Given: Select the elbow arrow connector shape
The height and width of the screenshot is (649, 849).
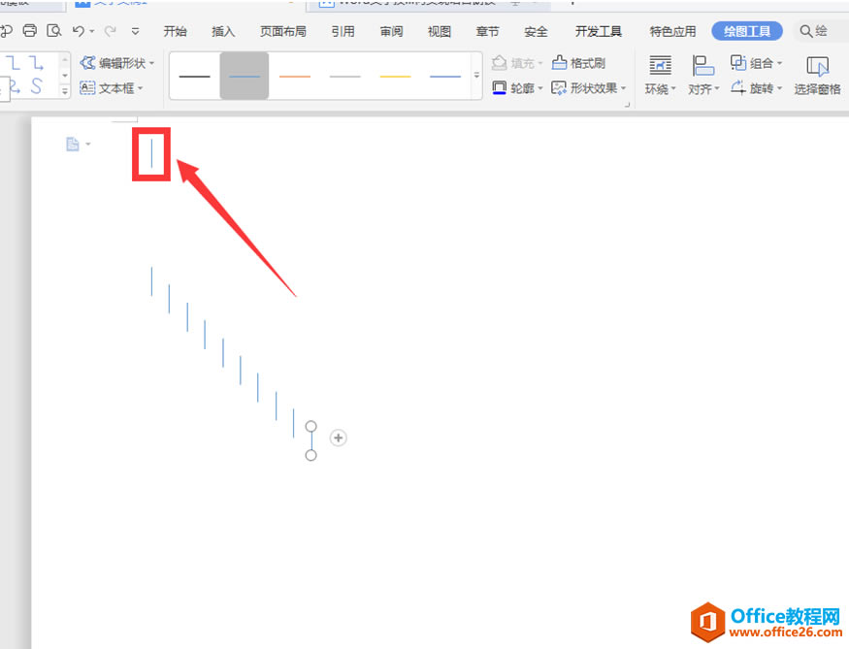Looking at the screenshot, I should pyautogui.click(x=36, y=63).
